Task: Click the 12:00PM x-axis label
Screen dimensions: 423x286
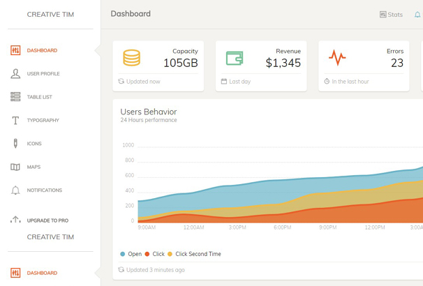Action: click(x=375, y=227)
